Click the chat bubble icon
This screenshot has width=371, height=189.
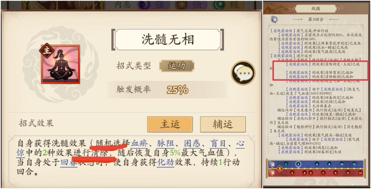[x=243, y=73]
